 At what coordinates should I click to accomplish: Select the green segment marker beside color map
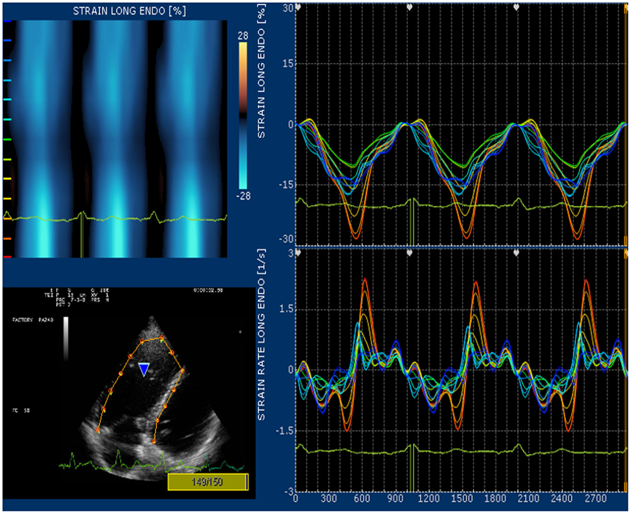(7, 139)
